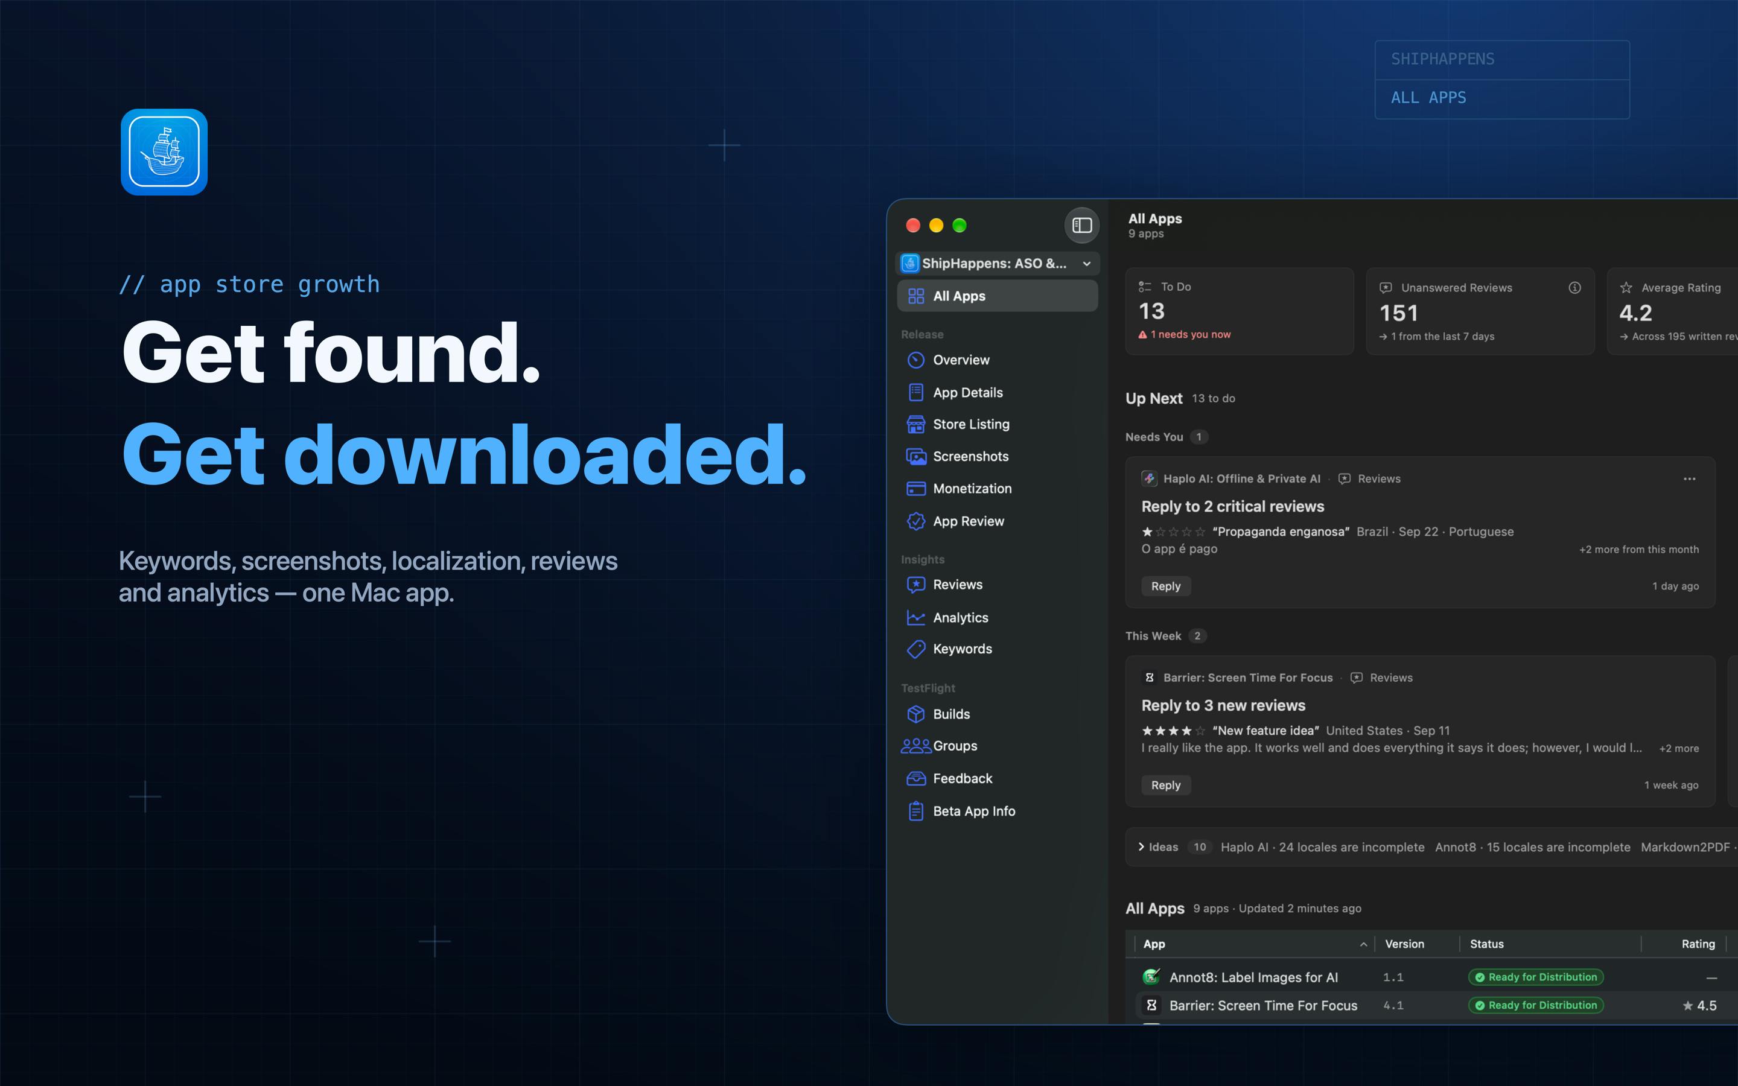Reply to Haplo AI critical reviews
The height and width of the screenshot is (1086, 1738).
[x=1166, y=586]
